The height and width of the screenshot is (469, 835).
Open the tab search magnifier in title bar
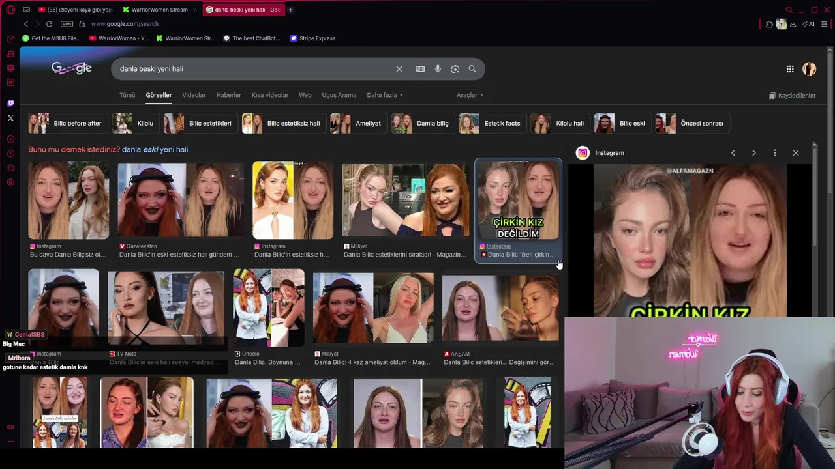point(789,10)
